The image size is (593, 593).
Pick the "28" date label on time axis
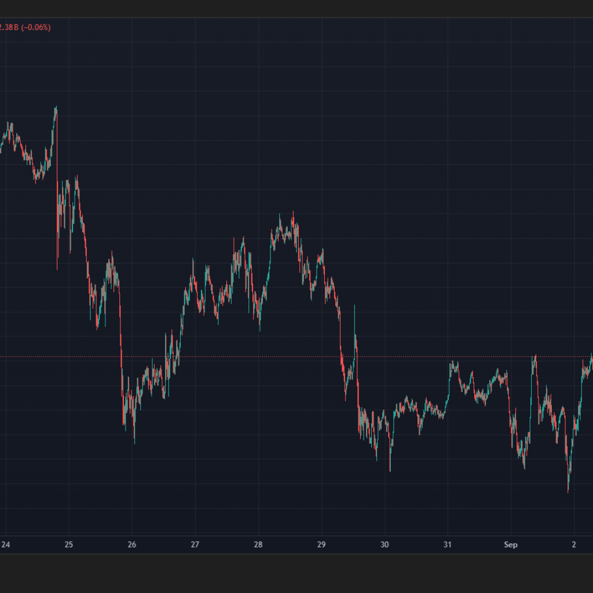pos(258,544)
